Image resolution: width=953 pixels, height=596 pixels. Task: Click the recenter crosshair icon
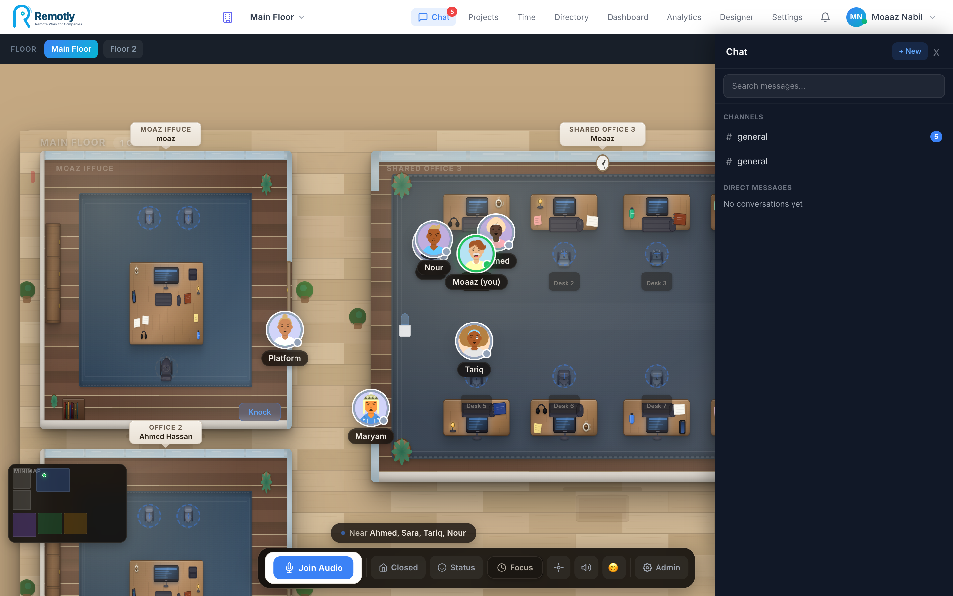[x=559, y=567]
